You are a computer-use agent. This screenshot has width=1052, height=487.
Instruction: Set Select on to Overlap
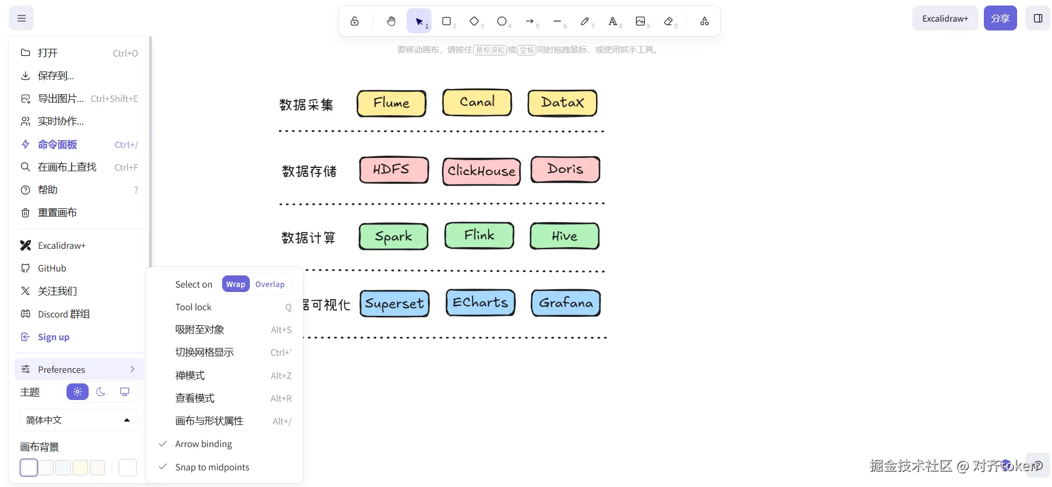270,284
